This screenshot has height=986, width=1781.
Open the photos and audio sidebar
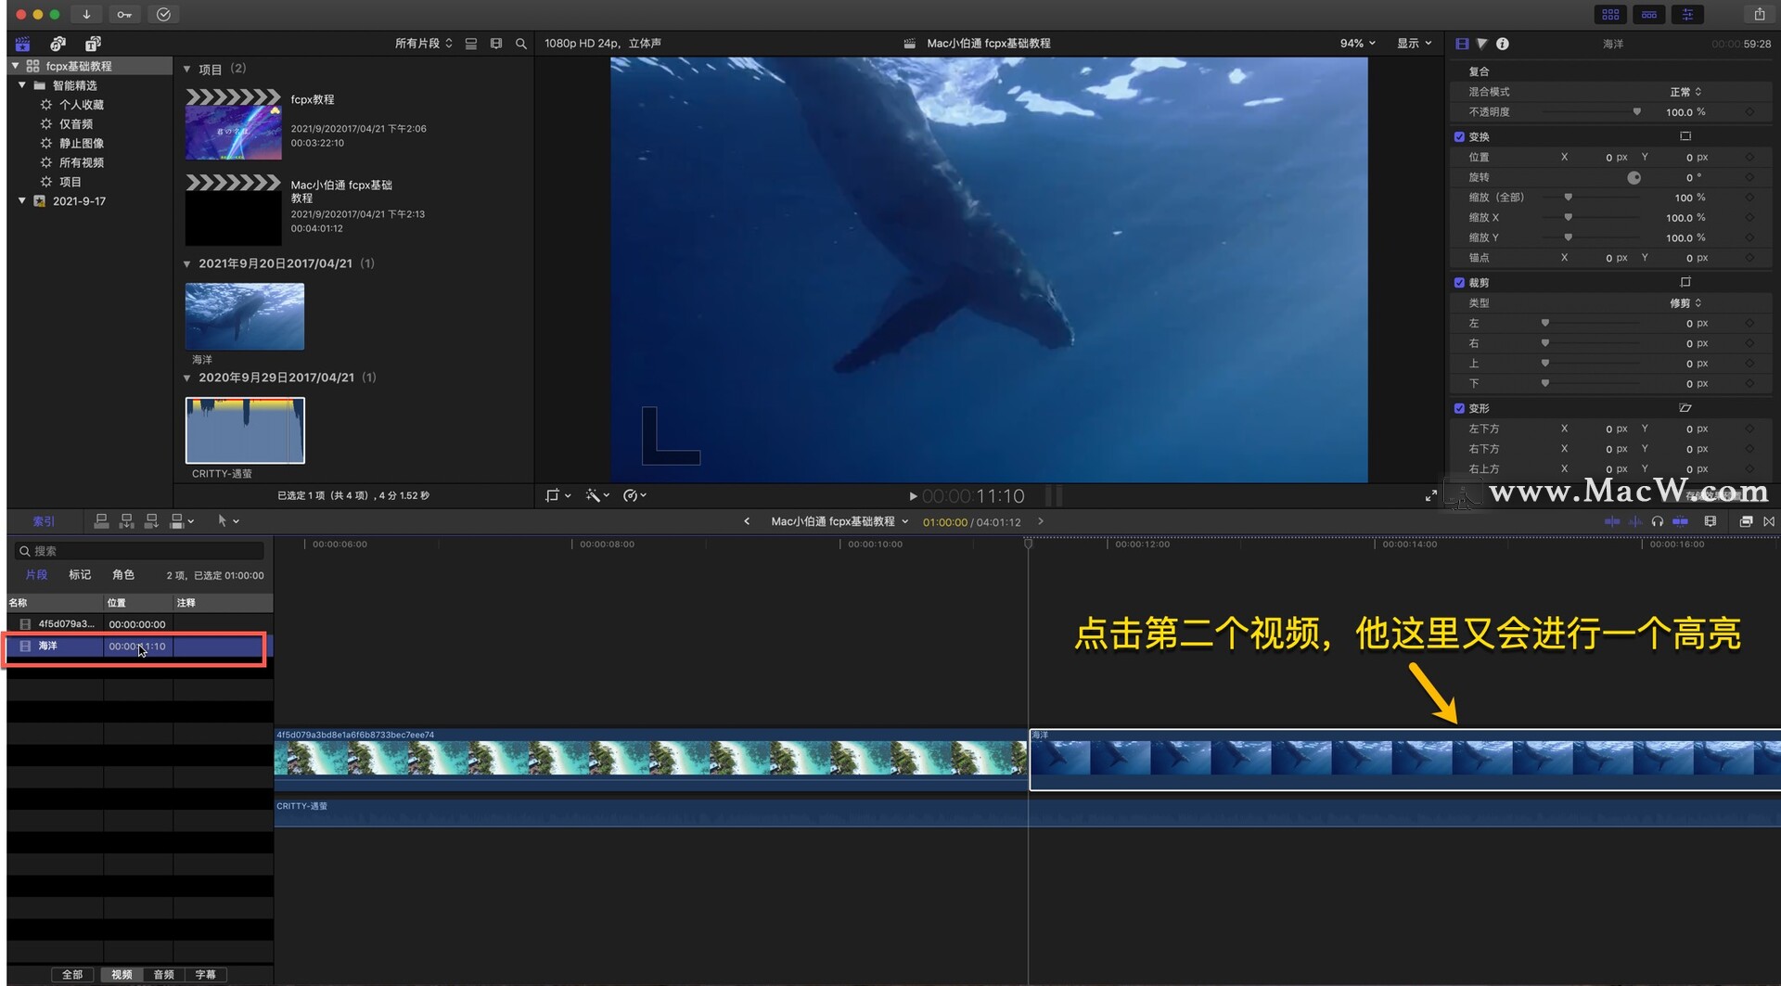click(58, 44)
